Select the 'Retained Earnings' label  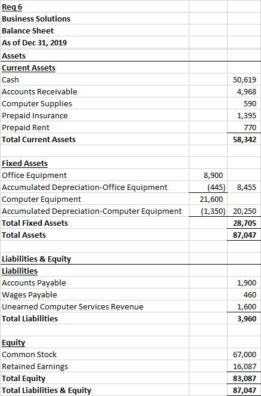pyautogui.click(x=35, y=367)
